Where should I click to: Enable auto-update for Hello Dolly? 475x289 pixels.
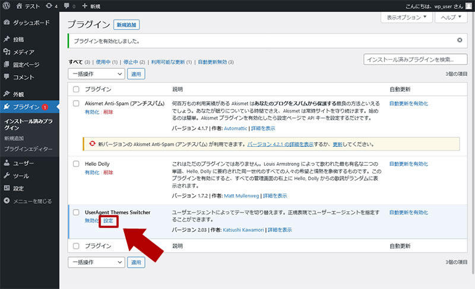[408, 164]
